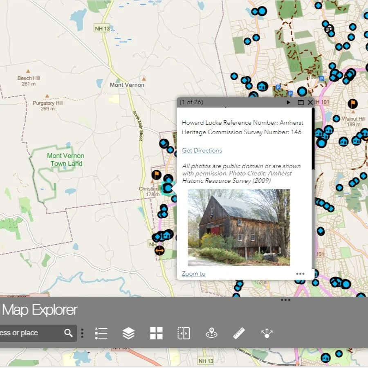
Task: Select the highlighted map marker near Christian Hill
Action: (x=168, y=188)
